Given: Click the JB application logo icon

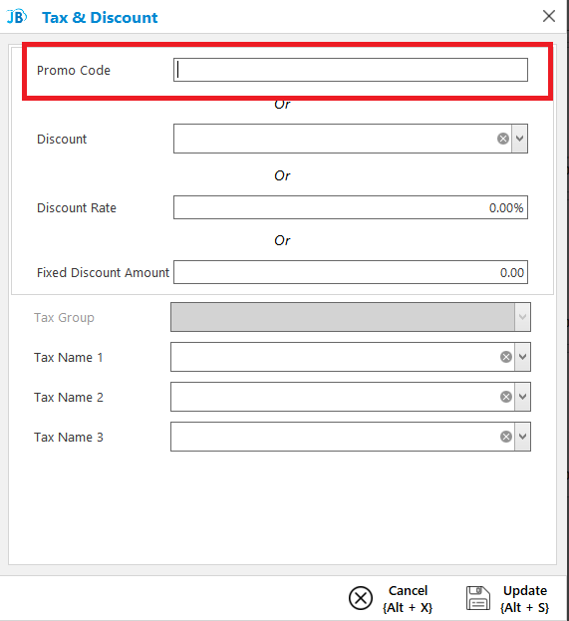Looking at the screenshot, I should [x=17, y=17].
